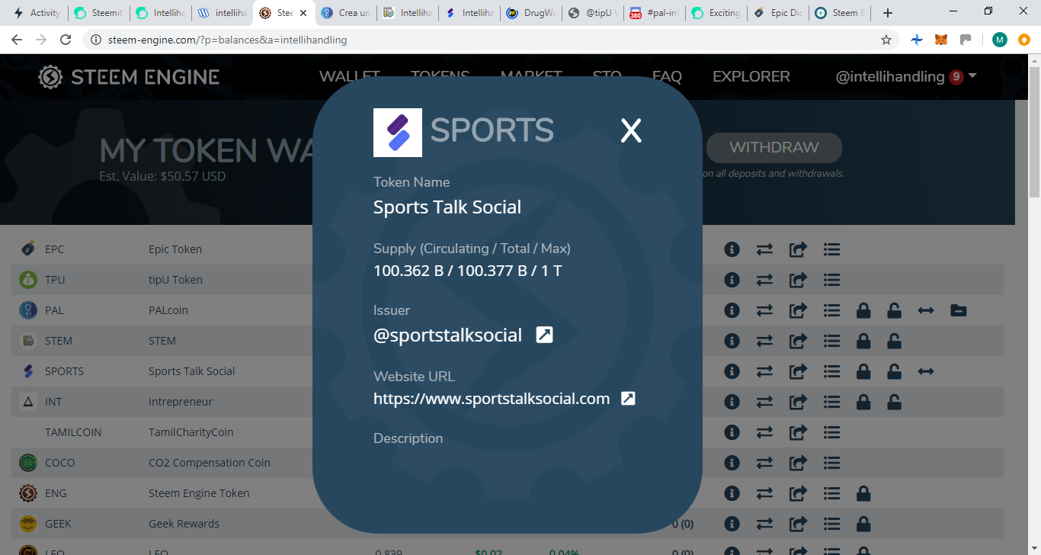The width and height of the screenshot is (1041, 555).
Task: Open token info for the ENG row
Action: [x=732, y=493]
